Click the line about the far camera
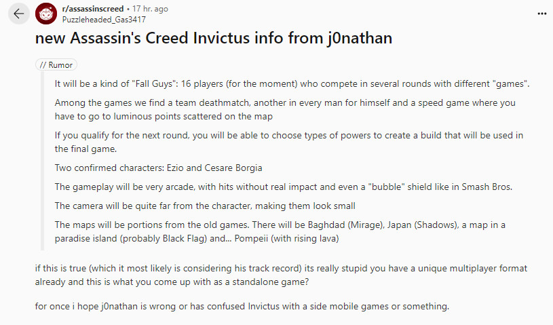This screenshot has width=553, height=325. [x=205, y=206]
